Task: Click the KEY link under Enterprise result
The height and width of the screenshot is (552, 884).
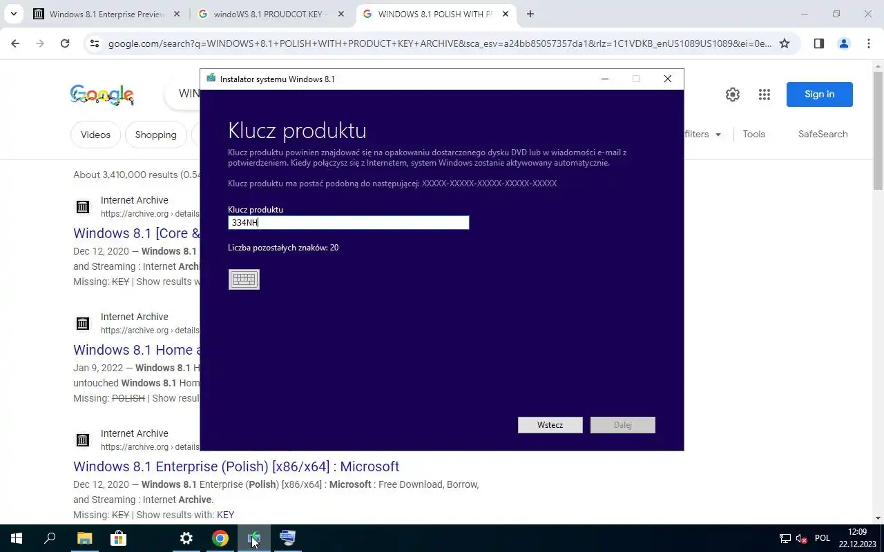Action: (225, 515)
